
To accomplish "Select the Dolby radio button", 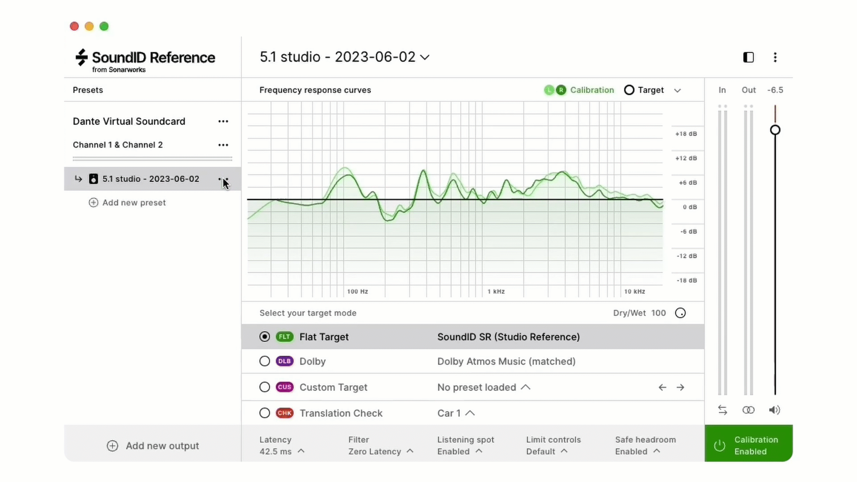I will click(265, 361).
